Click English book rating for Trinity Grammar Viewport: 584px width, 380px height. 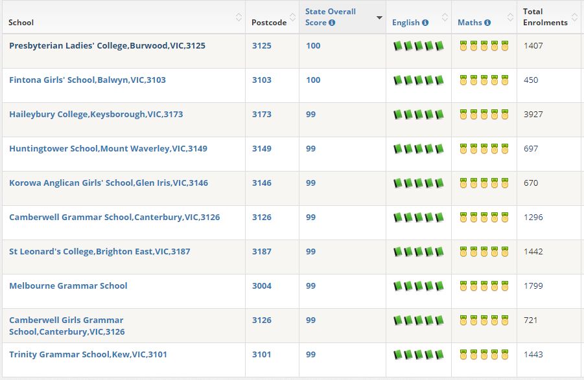point(419,355)
